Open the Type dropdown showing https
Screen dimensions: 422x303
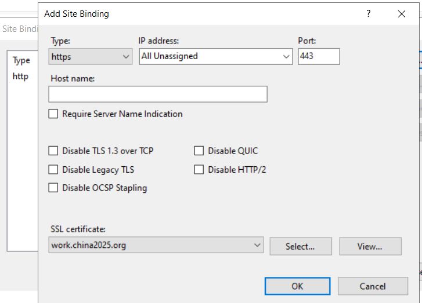[91, 56]
